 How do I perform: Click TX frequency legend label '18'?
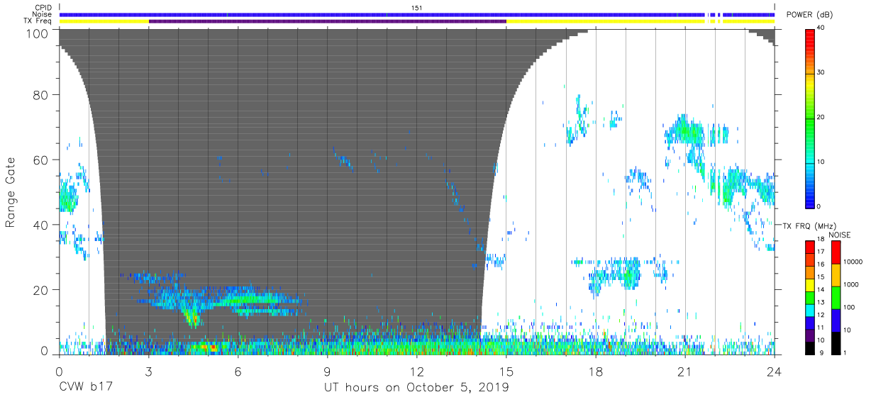(x=821, y=240)
